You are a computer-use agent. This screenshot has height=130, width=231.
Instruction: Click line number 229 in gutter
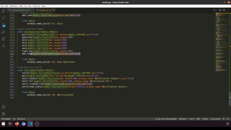coord(12,54)
